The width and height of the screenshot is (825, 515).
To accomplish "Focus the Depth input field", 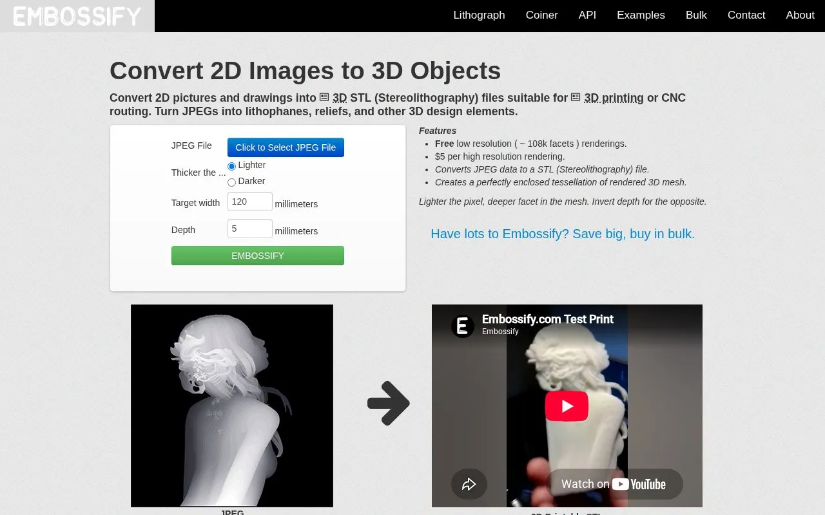I will [250, 229].
